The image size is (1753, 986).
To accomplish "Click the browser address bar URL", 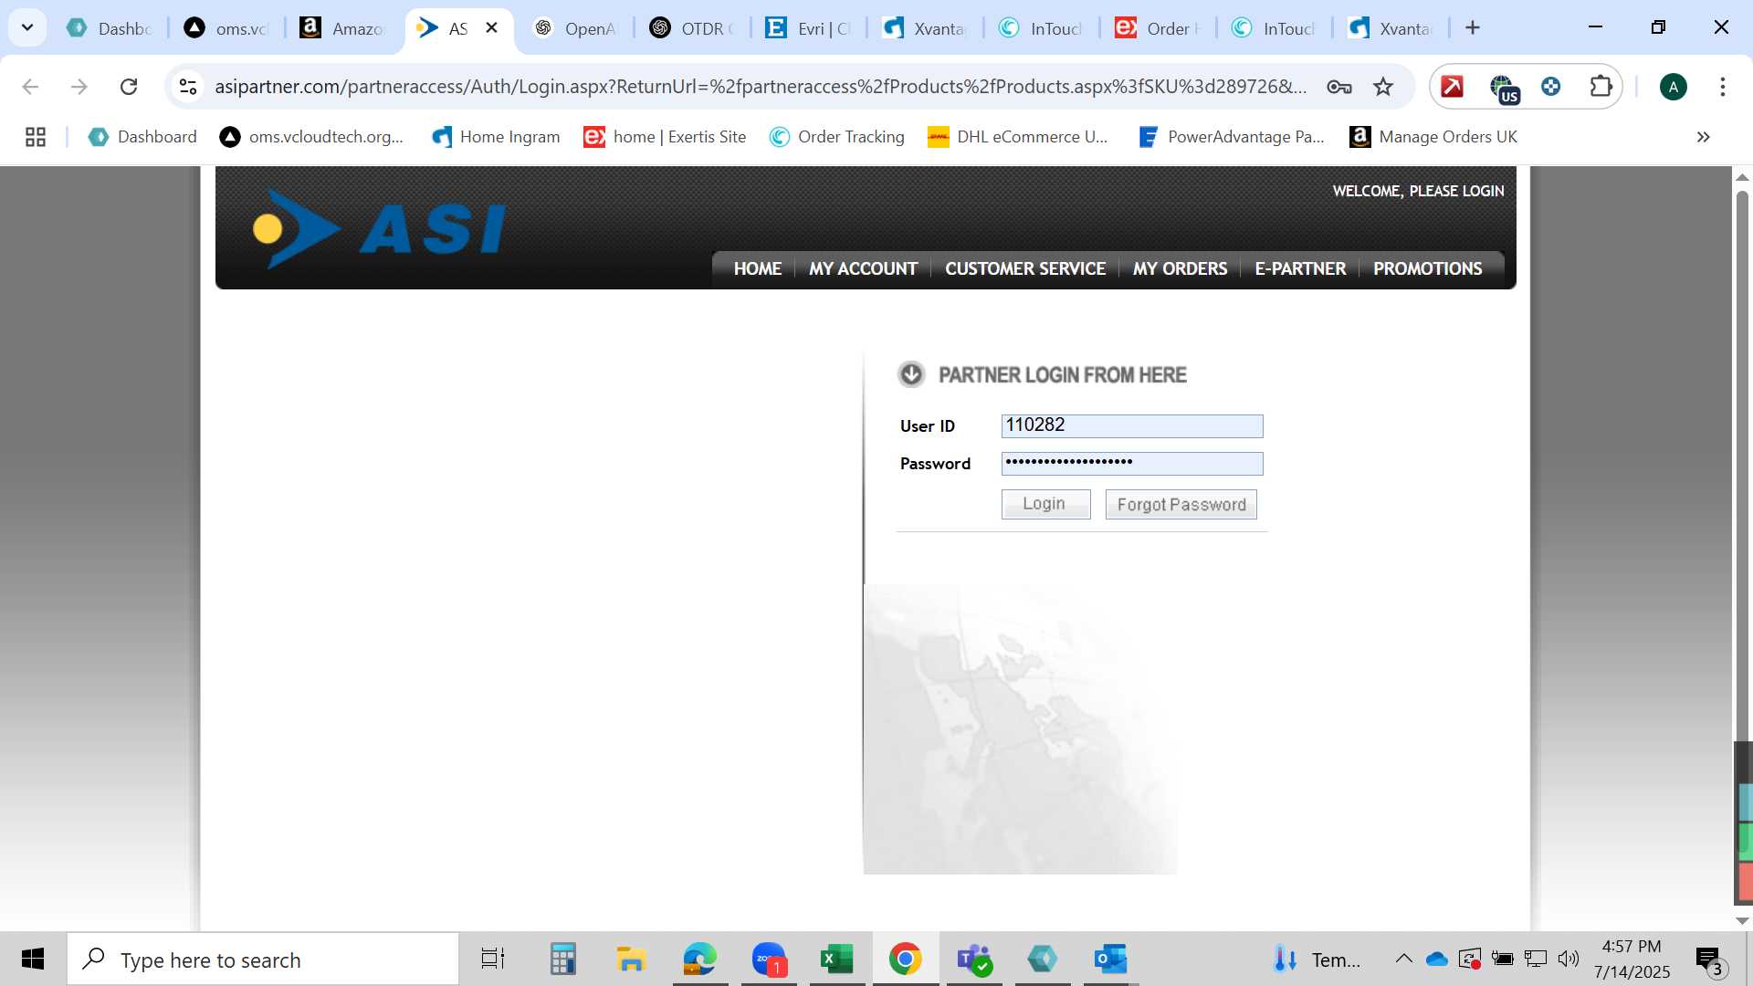I will [x=760, y=87].
